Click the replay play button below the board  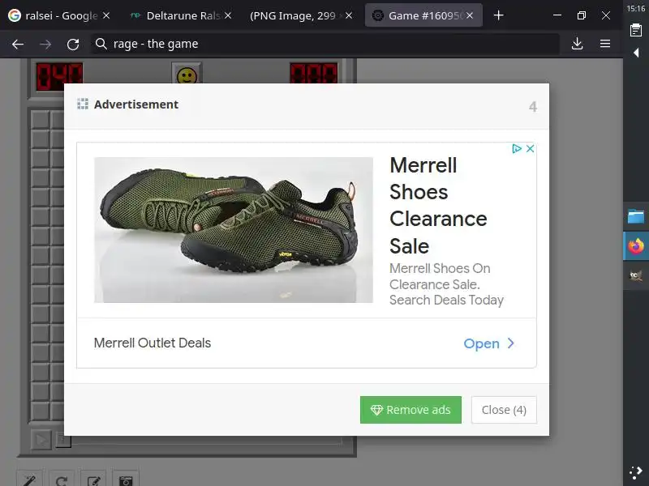tap(41, 440)
